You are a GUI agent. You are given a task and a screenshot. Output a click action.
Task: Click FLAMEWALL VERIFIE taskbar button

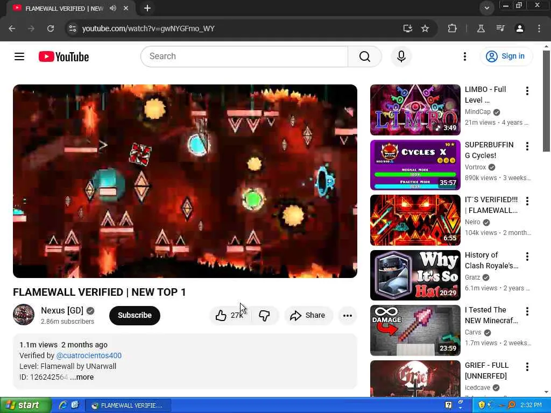(128, 405)
